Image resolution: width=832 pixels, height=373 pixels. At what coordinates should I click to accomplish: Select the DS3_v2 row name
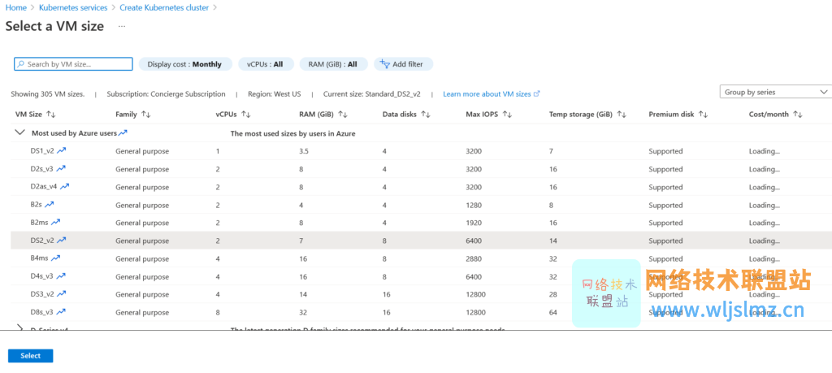click(x=42, y=294)
